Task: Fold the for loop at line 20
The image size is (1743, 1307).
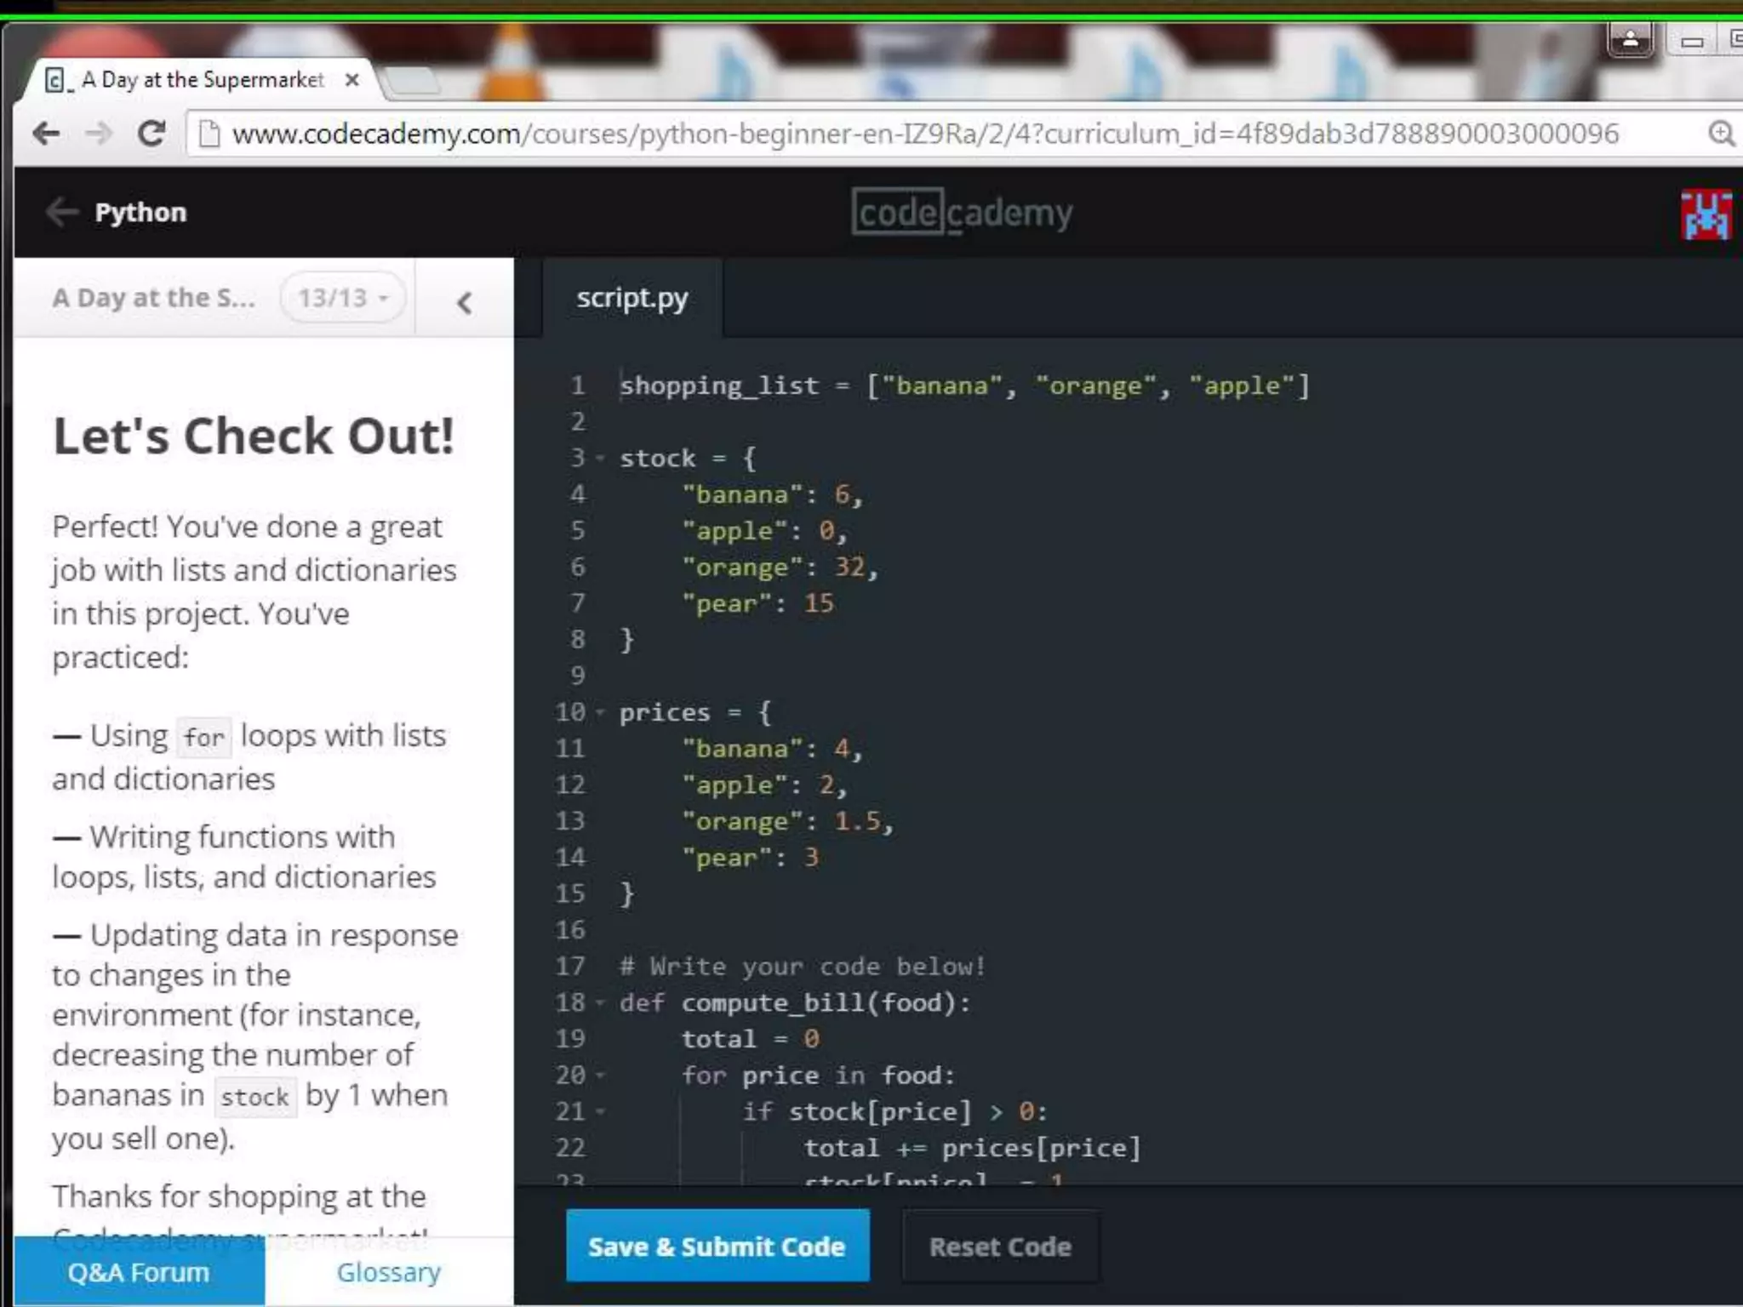Action: [x=600, y=1076]
